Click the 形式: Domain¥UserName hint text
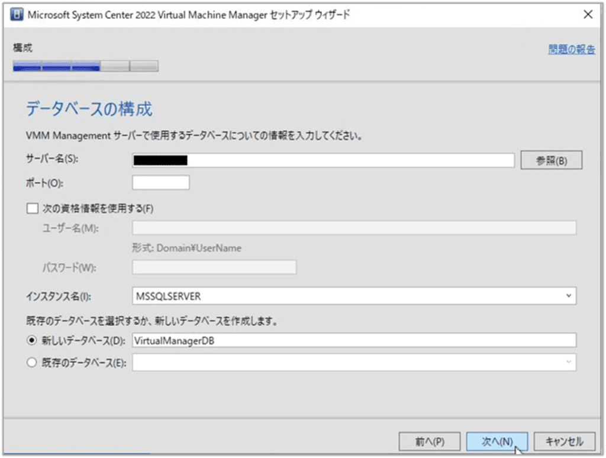The image size is (606, 458). [x=186, y=248]
